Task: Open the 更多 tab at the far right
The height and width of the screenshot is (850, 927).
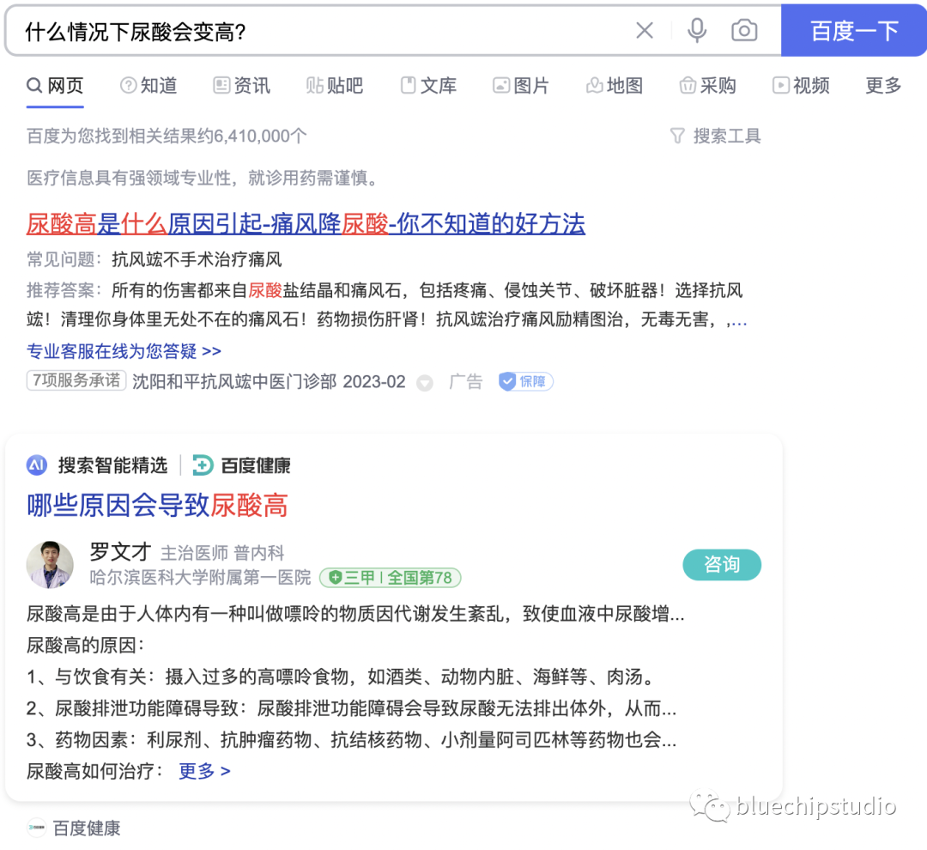Action: pos(882,85)
